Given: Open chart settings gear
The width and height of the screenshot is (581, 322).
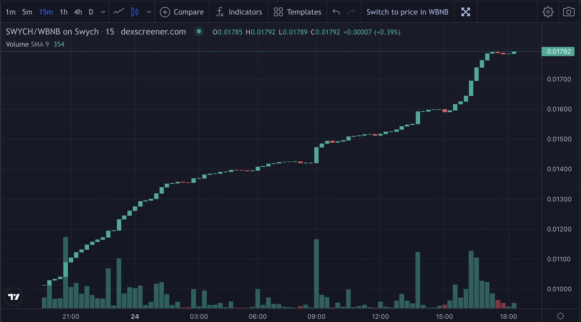Looking at the screenshot, I should coord(548,12).
